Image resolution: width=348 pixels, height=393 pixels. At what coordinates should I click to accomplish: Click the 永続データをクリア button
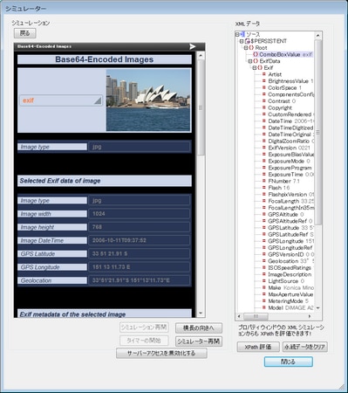tap(305, 347)
